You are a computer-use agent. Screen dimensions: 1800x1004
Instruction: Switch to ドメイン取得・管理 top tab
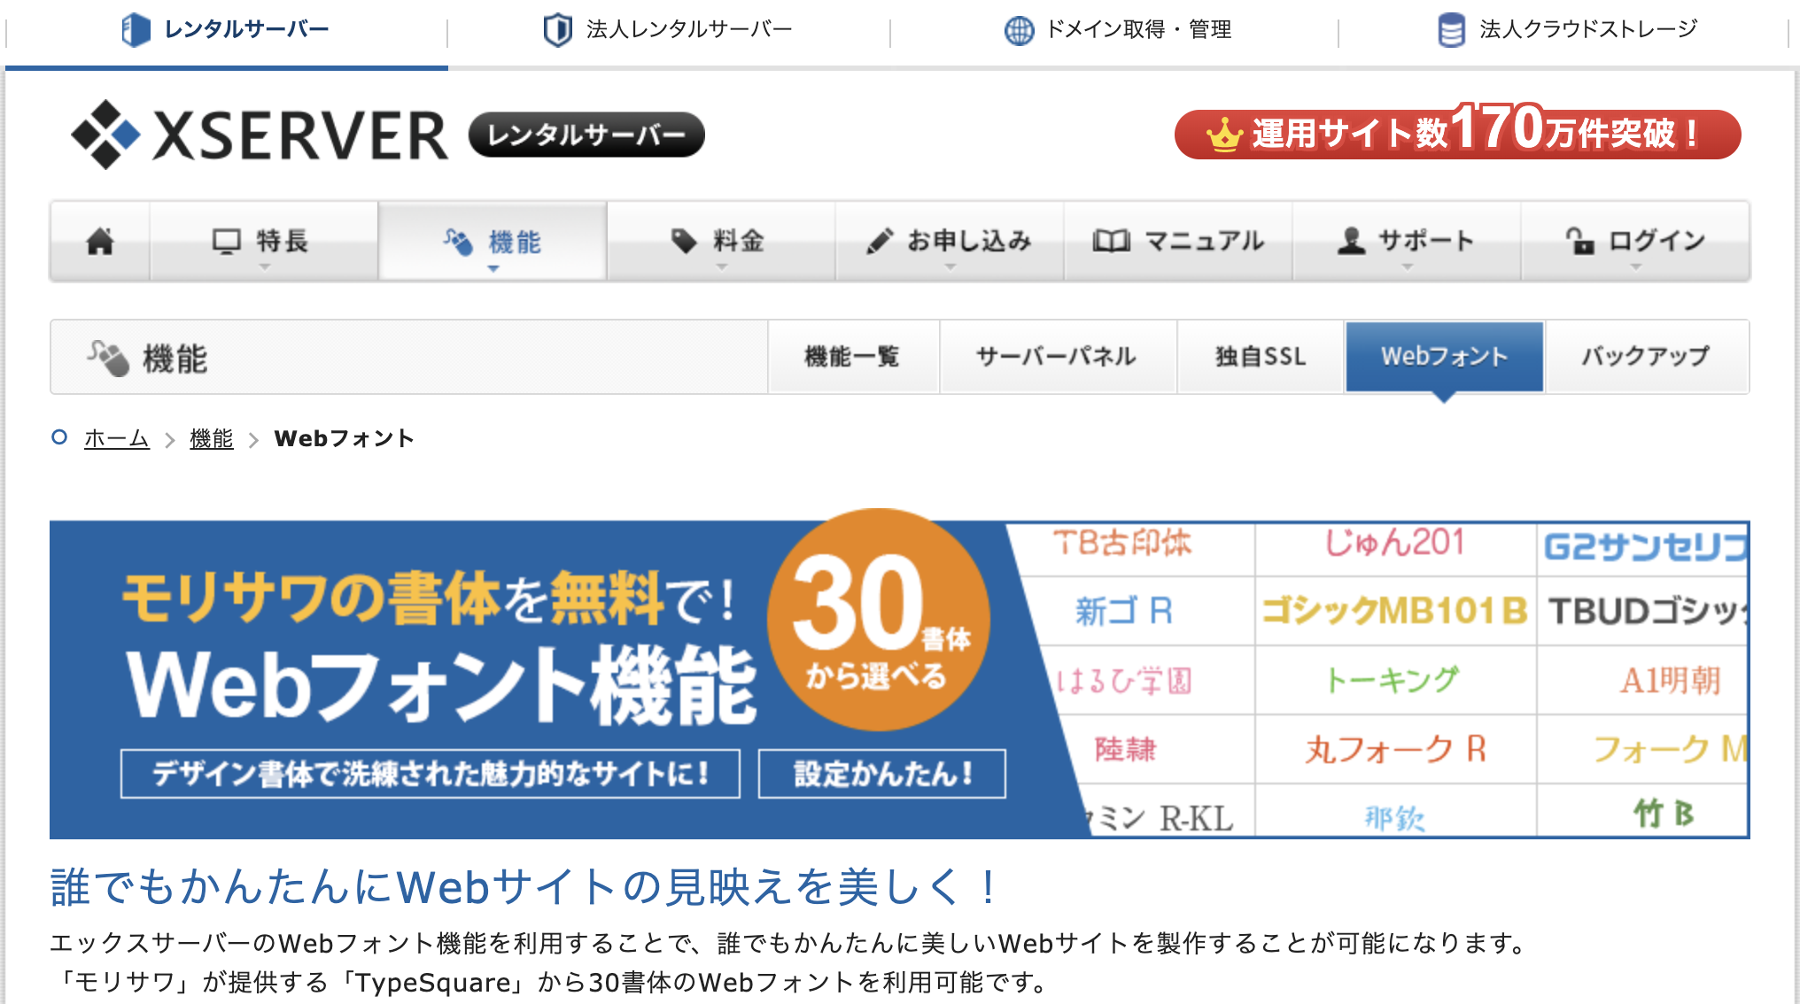(x=1114, y=32)
